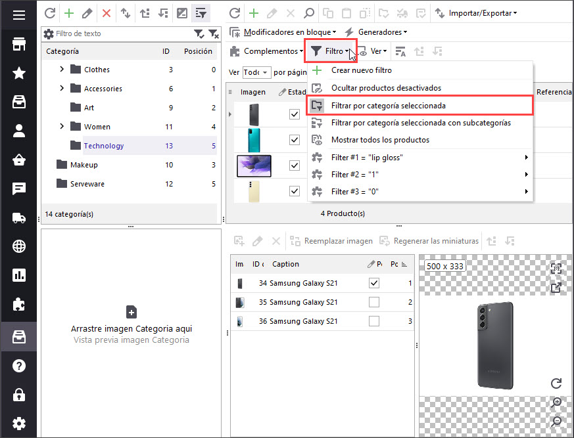Add a new category with the plus icon

pyautogui.click(x=69, y=14)
